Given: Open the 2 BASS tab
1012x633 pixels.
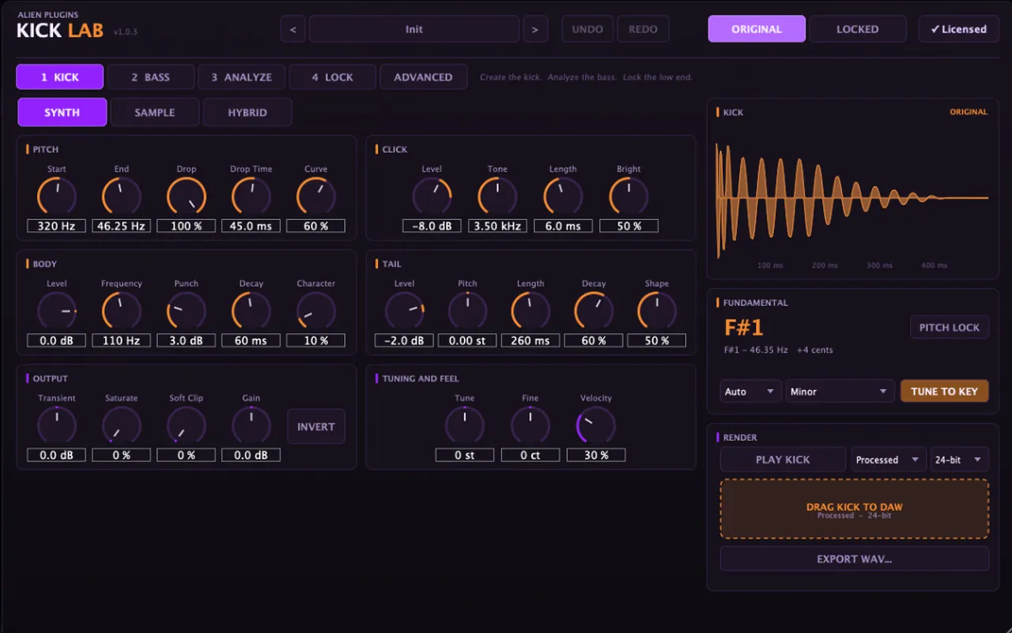Looking at the screenshot, I should click(151, 77).
